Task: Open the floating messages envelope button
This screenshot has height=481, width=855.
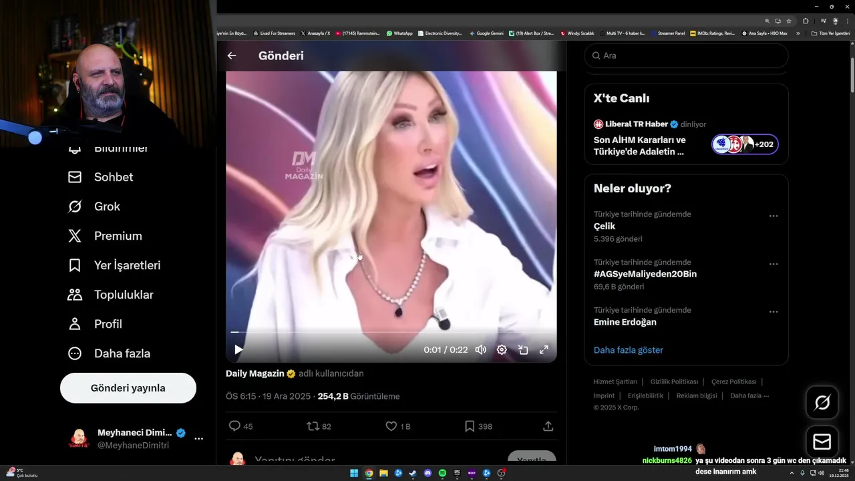Action: pyautogui.click(x=822, y=442)
